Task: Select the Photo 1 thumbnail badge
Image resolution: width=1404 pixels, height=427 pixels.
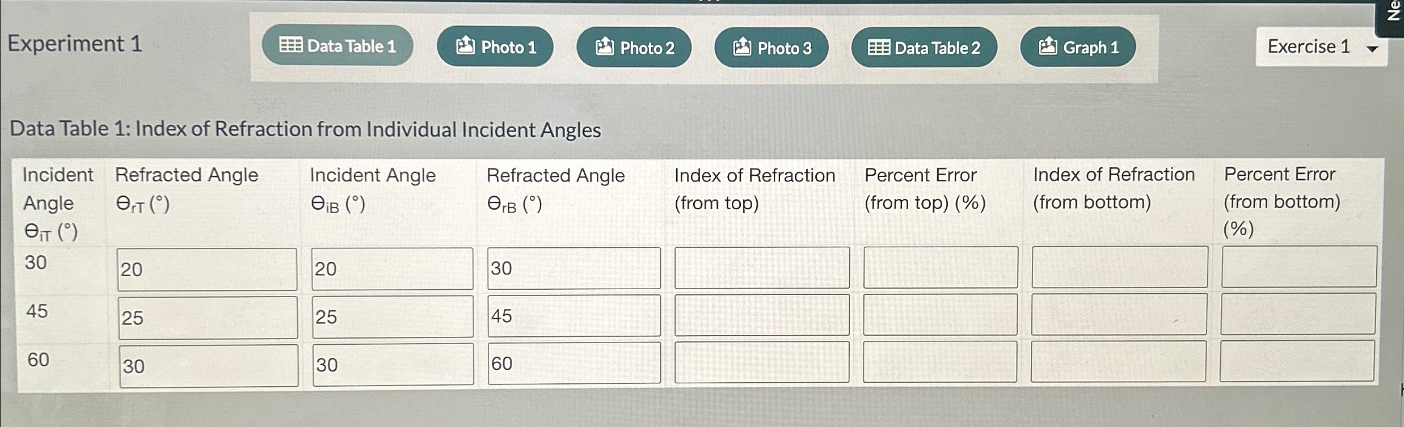Action: click(x=465, y=48)
